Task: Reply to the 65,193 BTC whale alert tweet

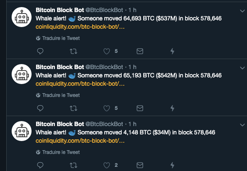Action: pyautogui.click(x=40, y=108)
